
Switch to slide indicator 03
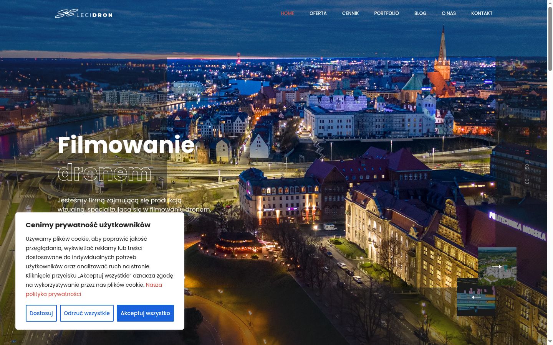pyautogui.click(x=527, y=181)
